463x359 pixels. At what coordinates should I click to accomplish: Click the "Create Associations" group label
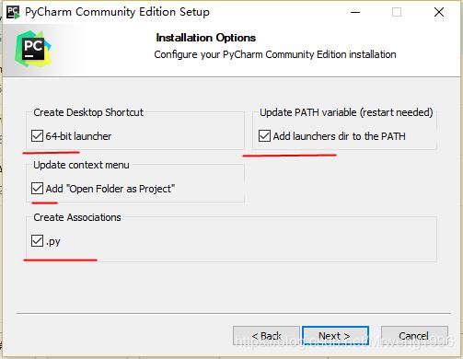pyautogui.click(x=77, y=217)
